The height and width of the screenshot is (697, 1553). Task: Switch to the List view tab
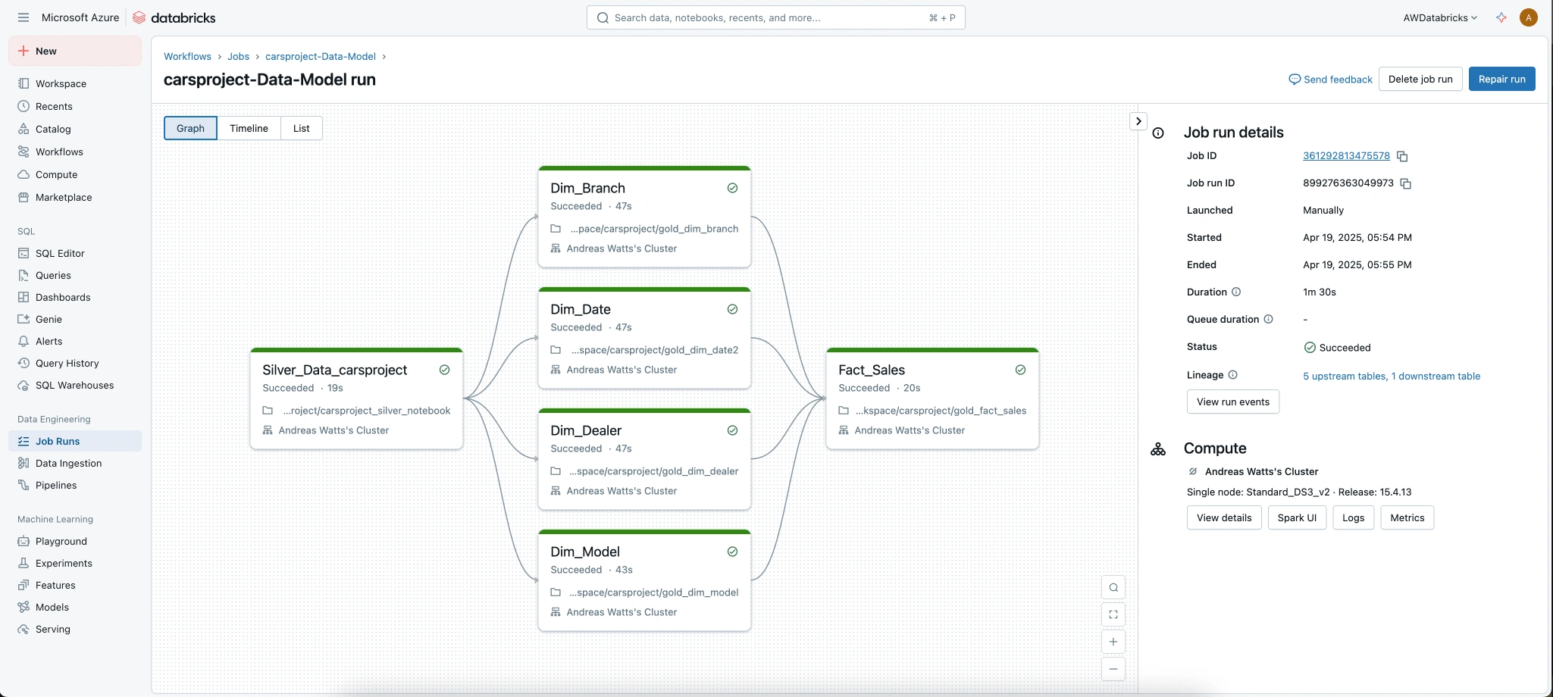tap(301, 128)
